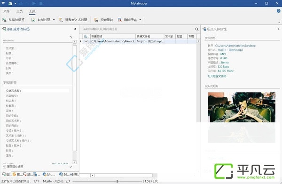Toggle the checkbox for the Mojito mp3 row
282x184 pixels.
tap(86, 41)
